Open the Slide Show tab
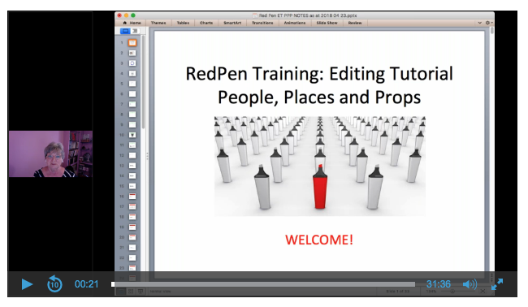Screen dimensions: 528x307 pyautogui.click(x=327, y=23)
